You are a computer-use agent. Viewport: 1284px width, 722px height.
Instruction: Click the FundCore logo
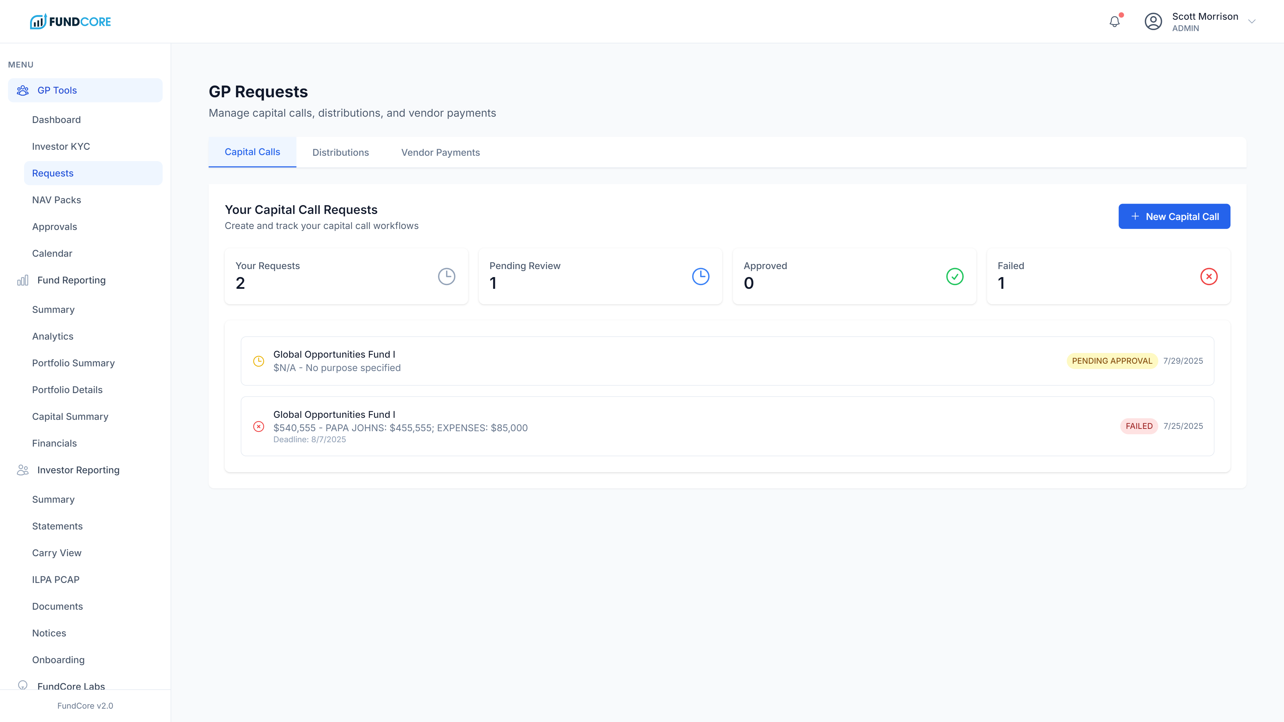pyautogui.click(x=70, y=21)
